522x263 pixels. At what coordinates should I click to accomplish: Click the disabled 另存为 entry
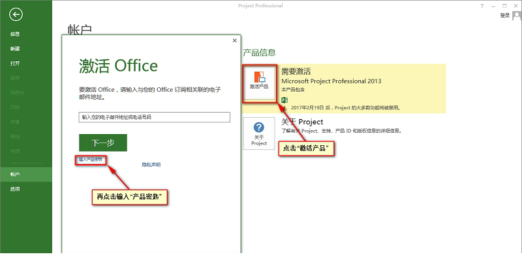17,92
